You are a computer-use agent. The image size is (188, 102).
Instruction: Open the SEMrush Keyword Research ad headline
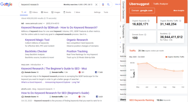tap(59, 27)
